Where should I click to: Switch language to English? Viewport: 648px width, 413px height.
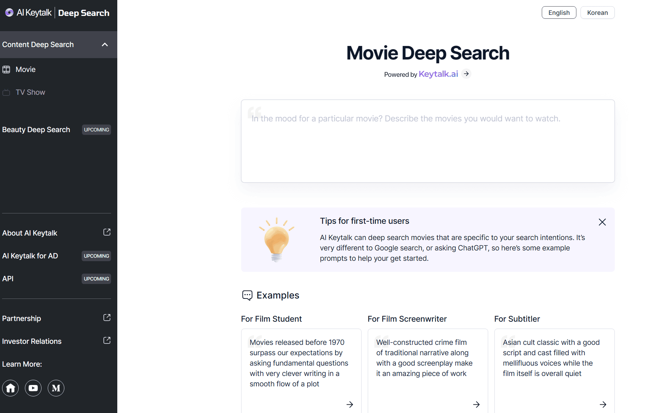559,13
